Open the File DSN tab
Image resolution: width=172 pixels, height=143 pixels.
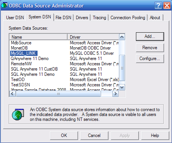(x=63, y=18)
